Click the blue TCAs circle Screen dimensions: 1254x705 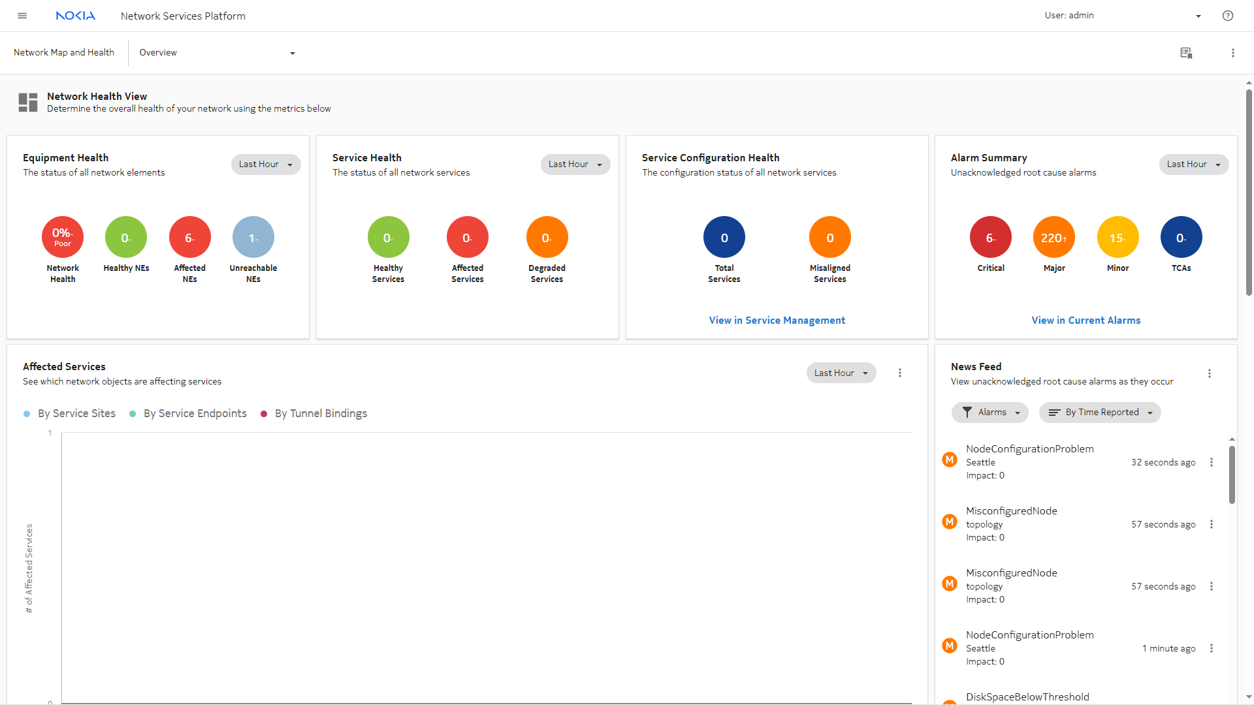(1182, 237)
